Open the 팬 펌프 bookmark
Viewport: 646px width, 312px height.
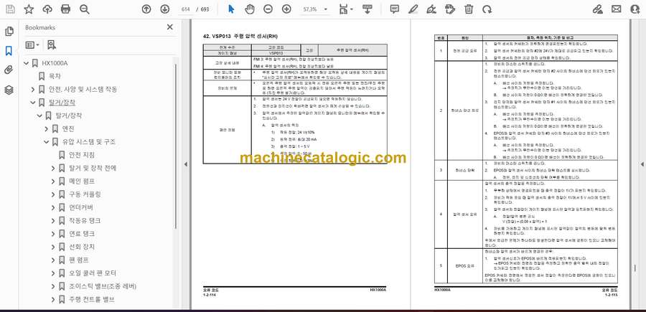[79, 260]
